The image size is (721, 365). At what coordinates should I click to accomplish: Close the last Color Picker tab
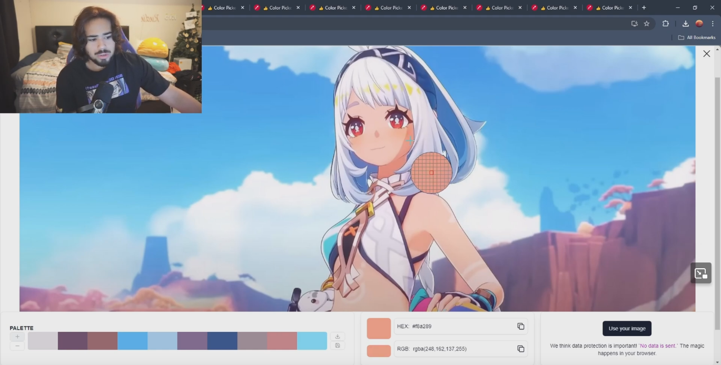pos(630,8)
